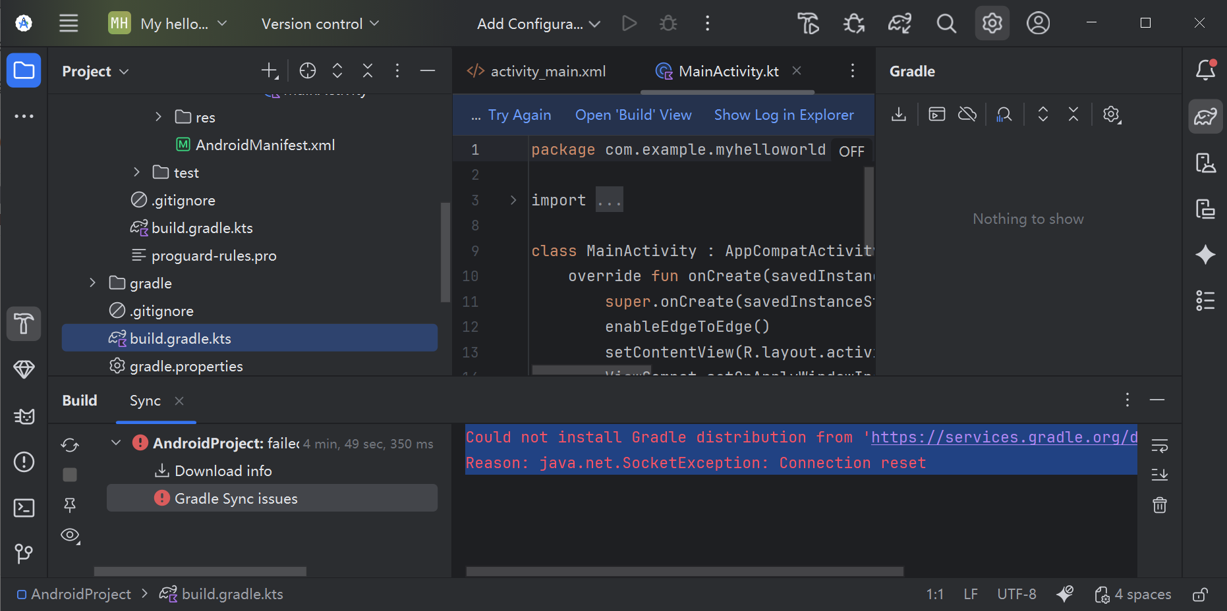Screen dimensions: 1227x611
Task: Click build output horizontal scrollbar
Action: point(685,571)
